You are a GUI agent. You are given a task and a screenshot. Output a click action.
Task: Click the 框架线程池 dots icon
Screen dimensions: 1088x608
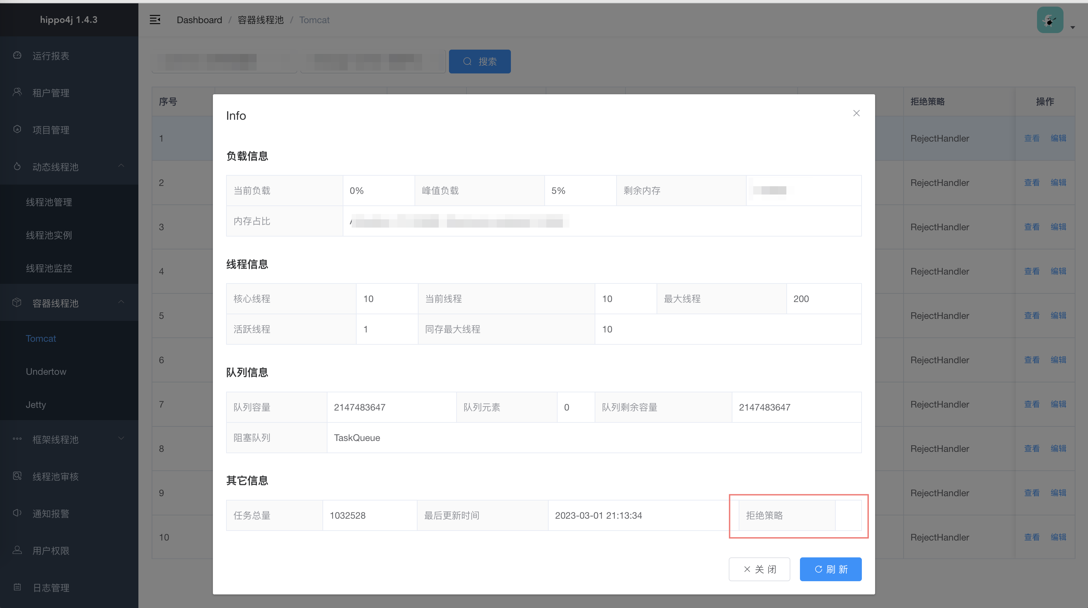point(17,439)
